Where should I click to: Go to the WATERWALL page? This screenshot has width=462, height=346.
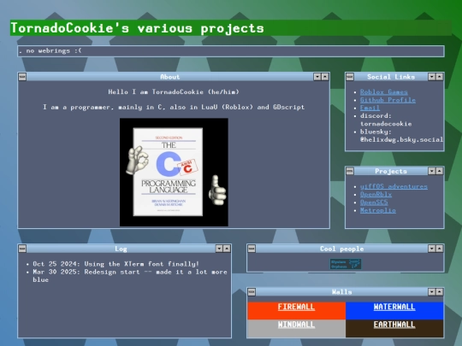point(394,307)
